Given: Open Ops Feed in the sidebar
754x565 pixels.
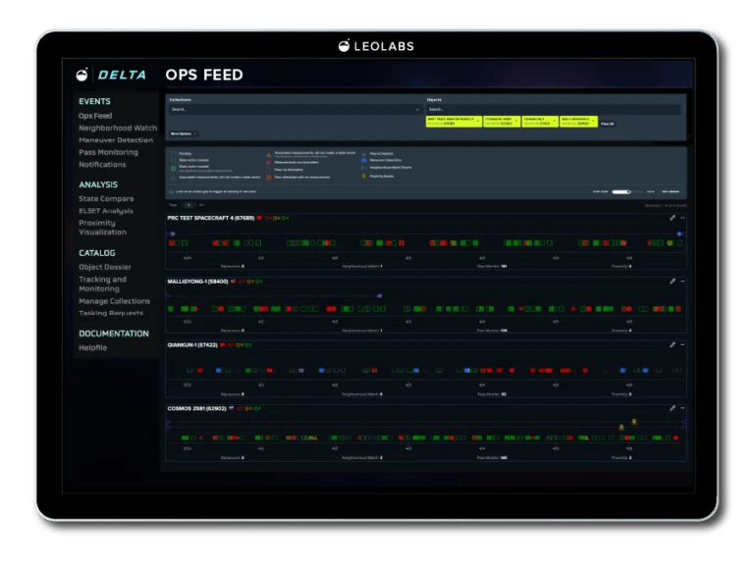Looking at the screenshot, I should pos(95,116).
